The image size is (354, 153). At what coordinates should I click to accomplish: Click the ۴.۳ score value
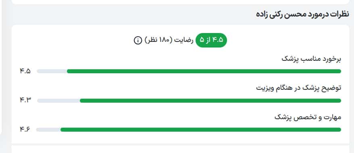(25, 100)
